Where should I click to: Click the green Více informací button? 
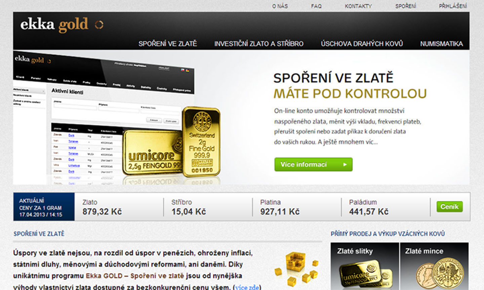click(313, 164)
